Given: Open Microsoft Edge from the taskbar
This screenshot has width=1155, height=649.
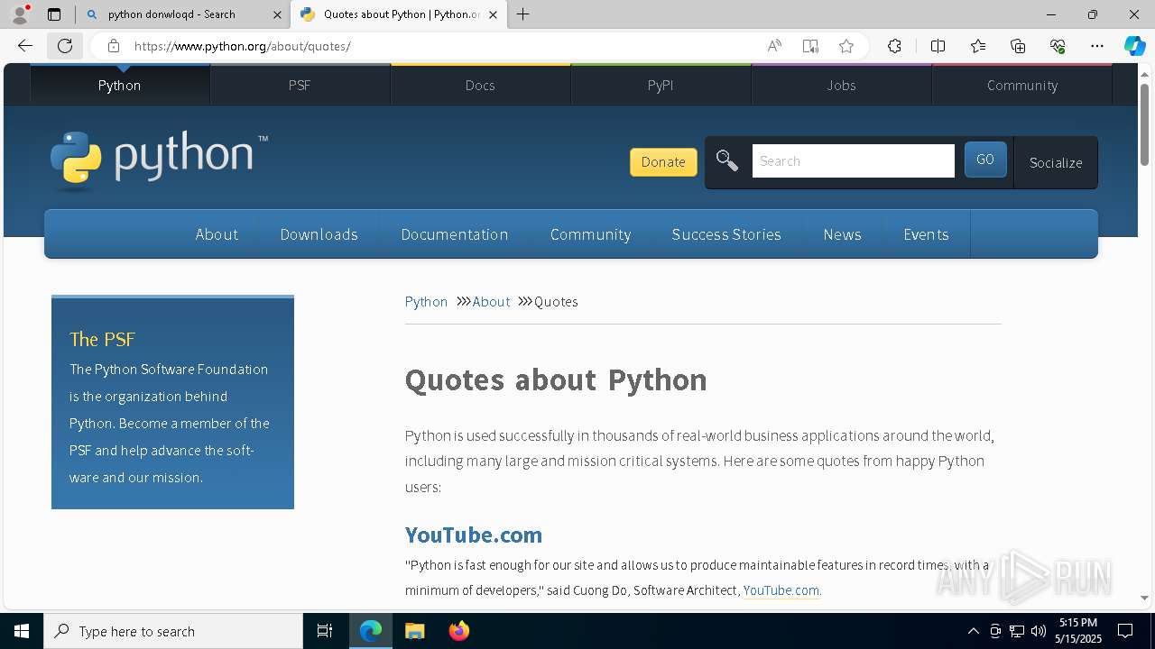Looking at the screenshot, I should pyautogui.click(x=371, y=631).
